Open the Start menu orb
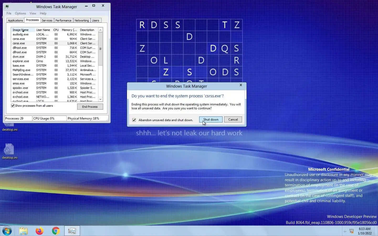 pyautogui.click(x=7, y=231)
